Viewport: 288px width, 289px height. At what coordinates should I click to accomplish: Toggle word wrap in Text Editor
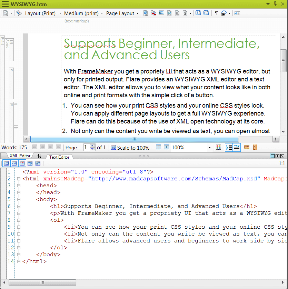[30, 163]
